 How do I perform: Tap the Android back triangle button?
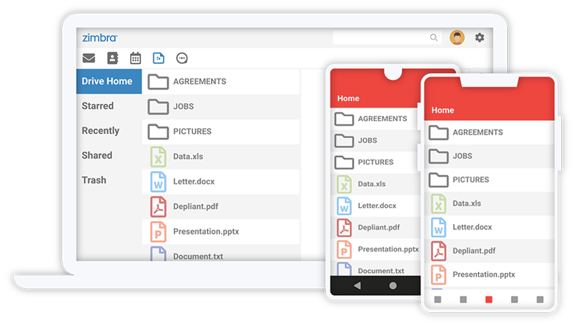tap(357, 285)
